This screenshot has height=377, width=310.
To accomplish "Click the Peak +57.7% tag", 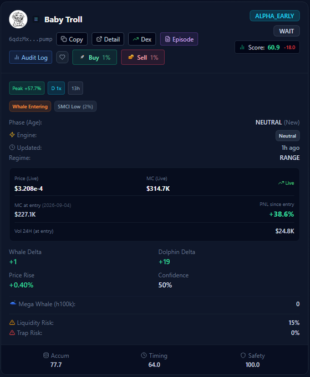I will [27, 88].
